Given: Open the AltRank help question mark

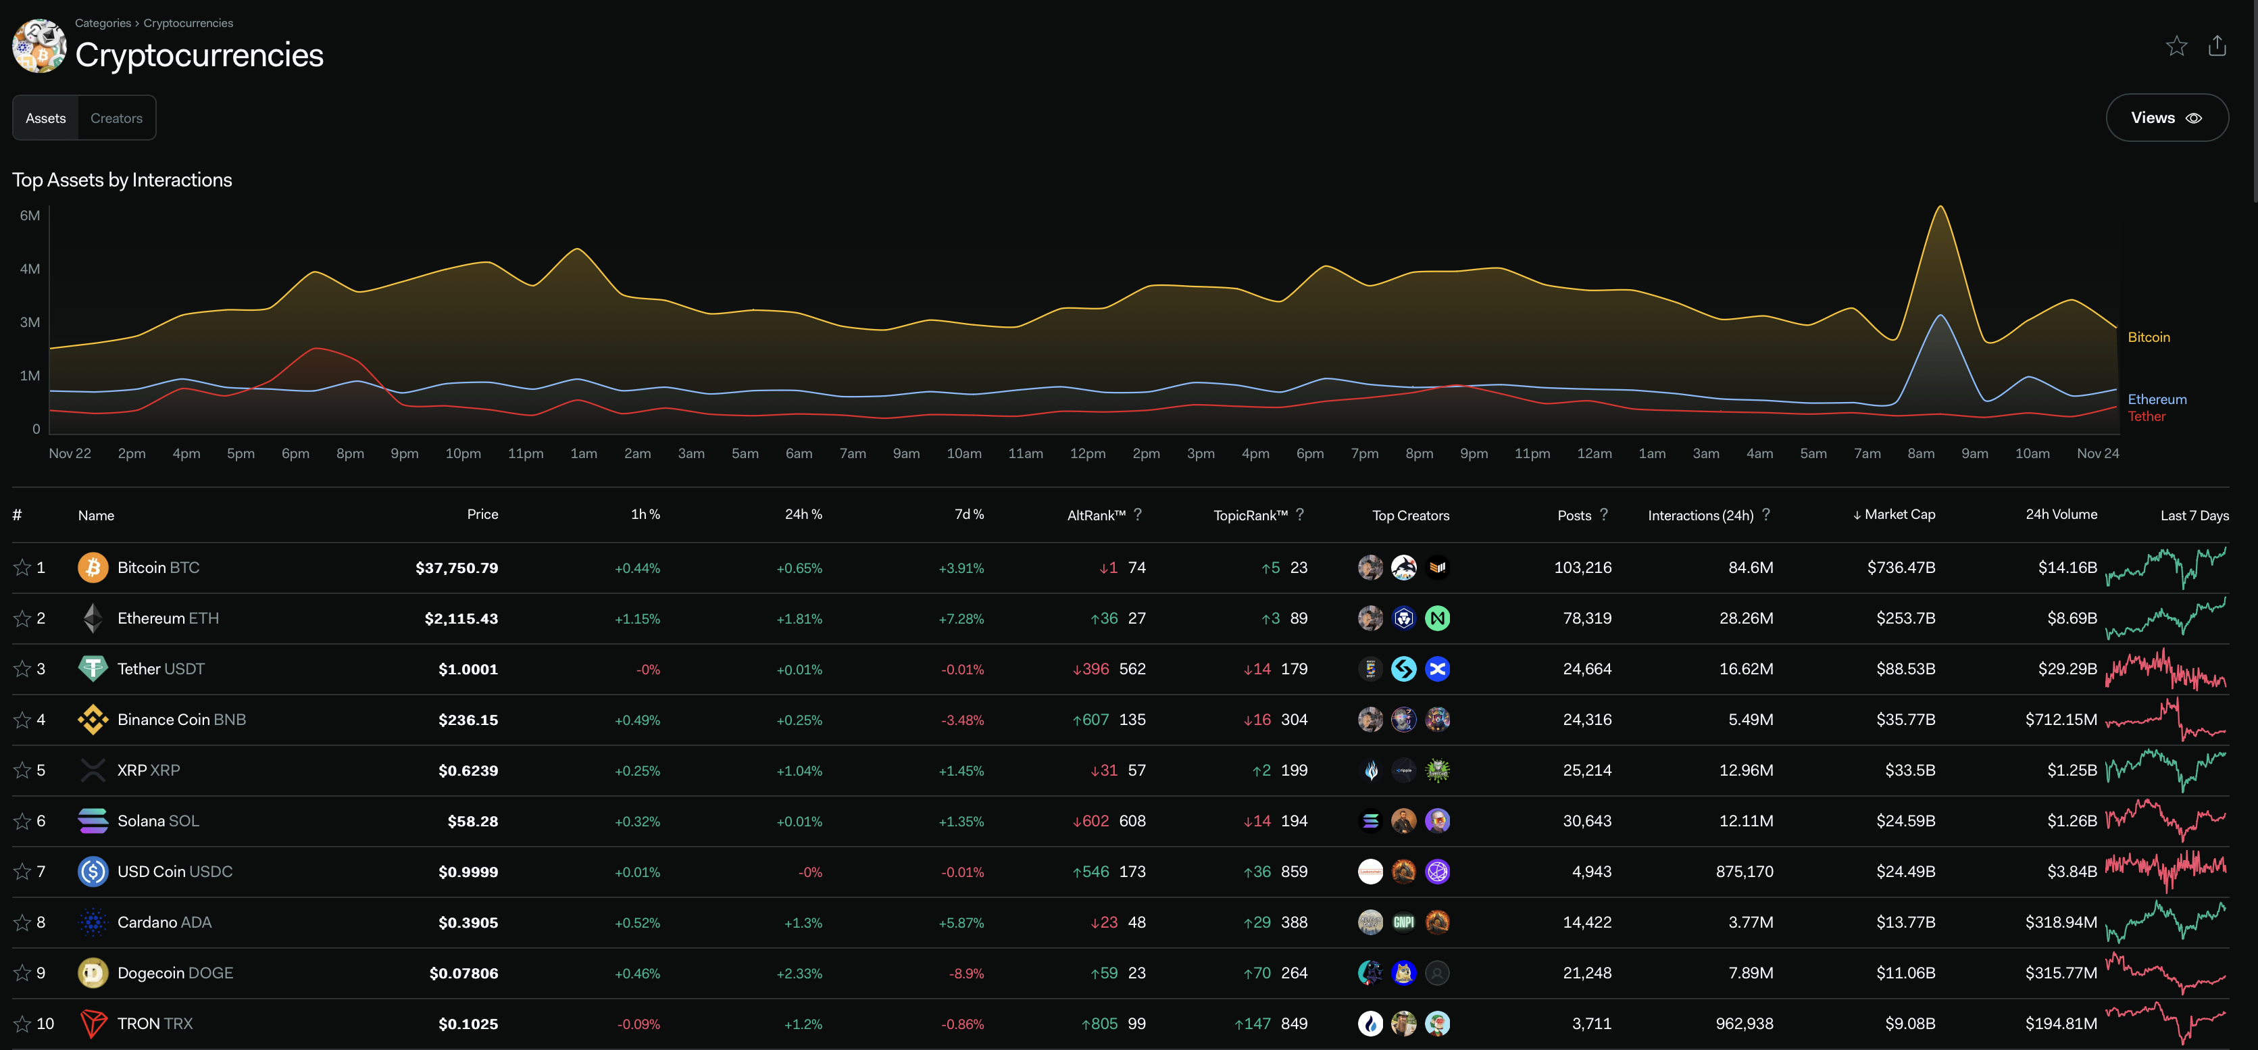Looking at the screenshot, I should 1138,514.
